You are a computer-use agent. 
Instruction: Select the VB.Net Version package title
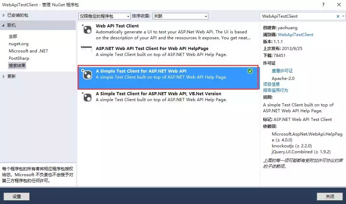(159, 94)
